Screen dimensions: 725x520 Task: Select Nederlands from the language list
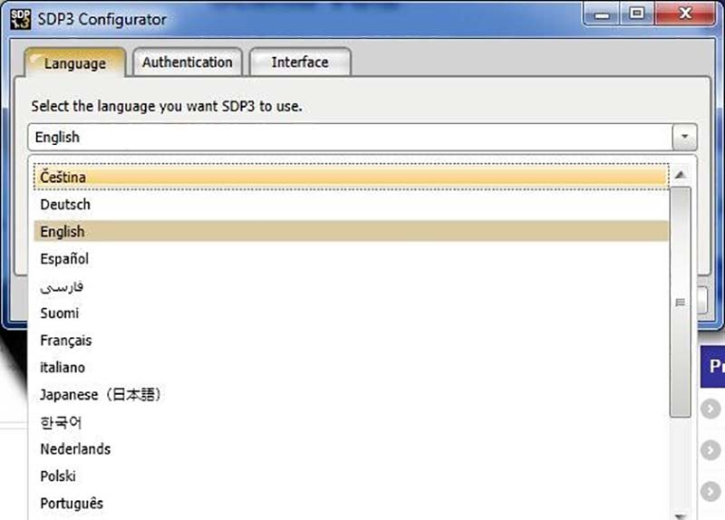click(352, 448)
